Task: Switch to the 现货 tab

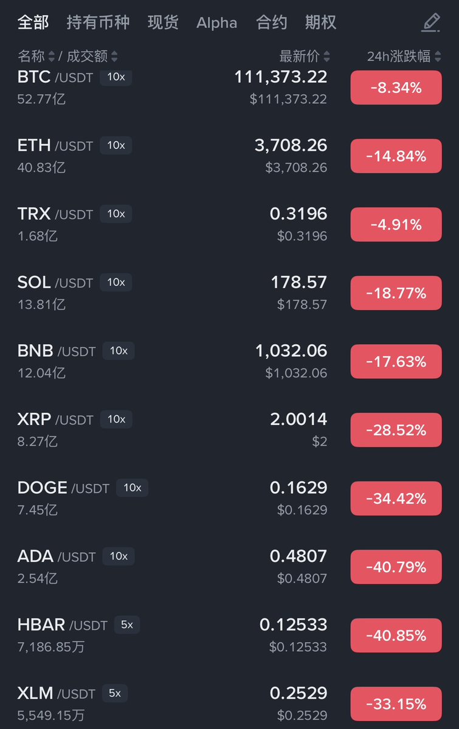Action: click(163, 23)
